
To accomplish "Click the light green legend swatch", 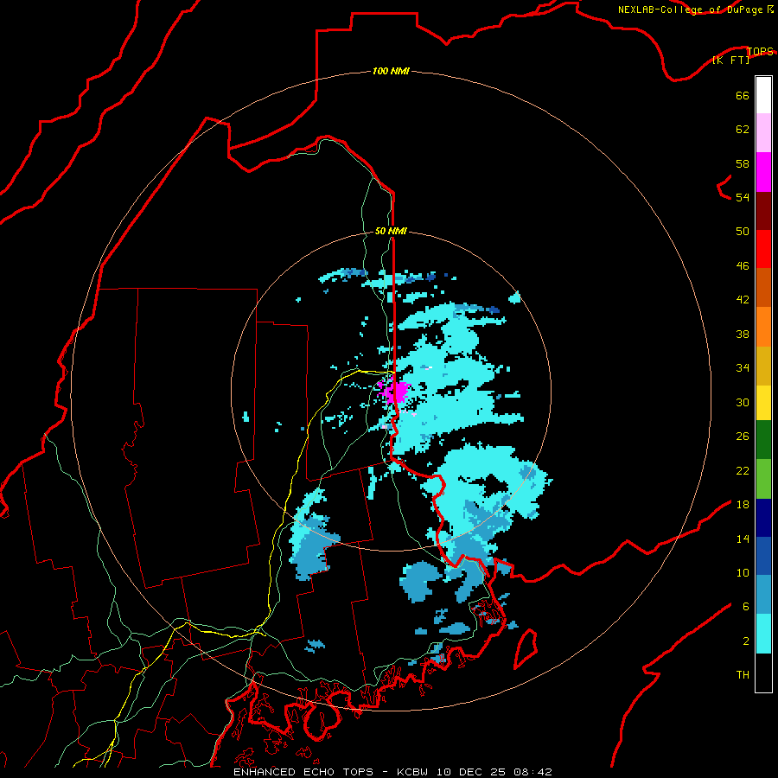I will 763,479.
